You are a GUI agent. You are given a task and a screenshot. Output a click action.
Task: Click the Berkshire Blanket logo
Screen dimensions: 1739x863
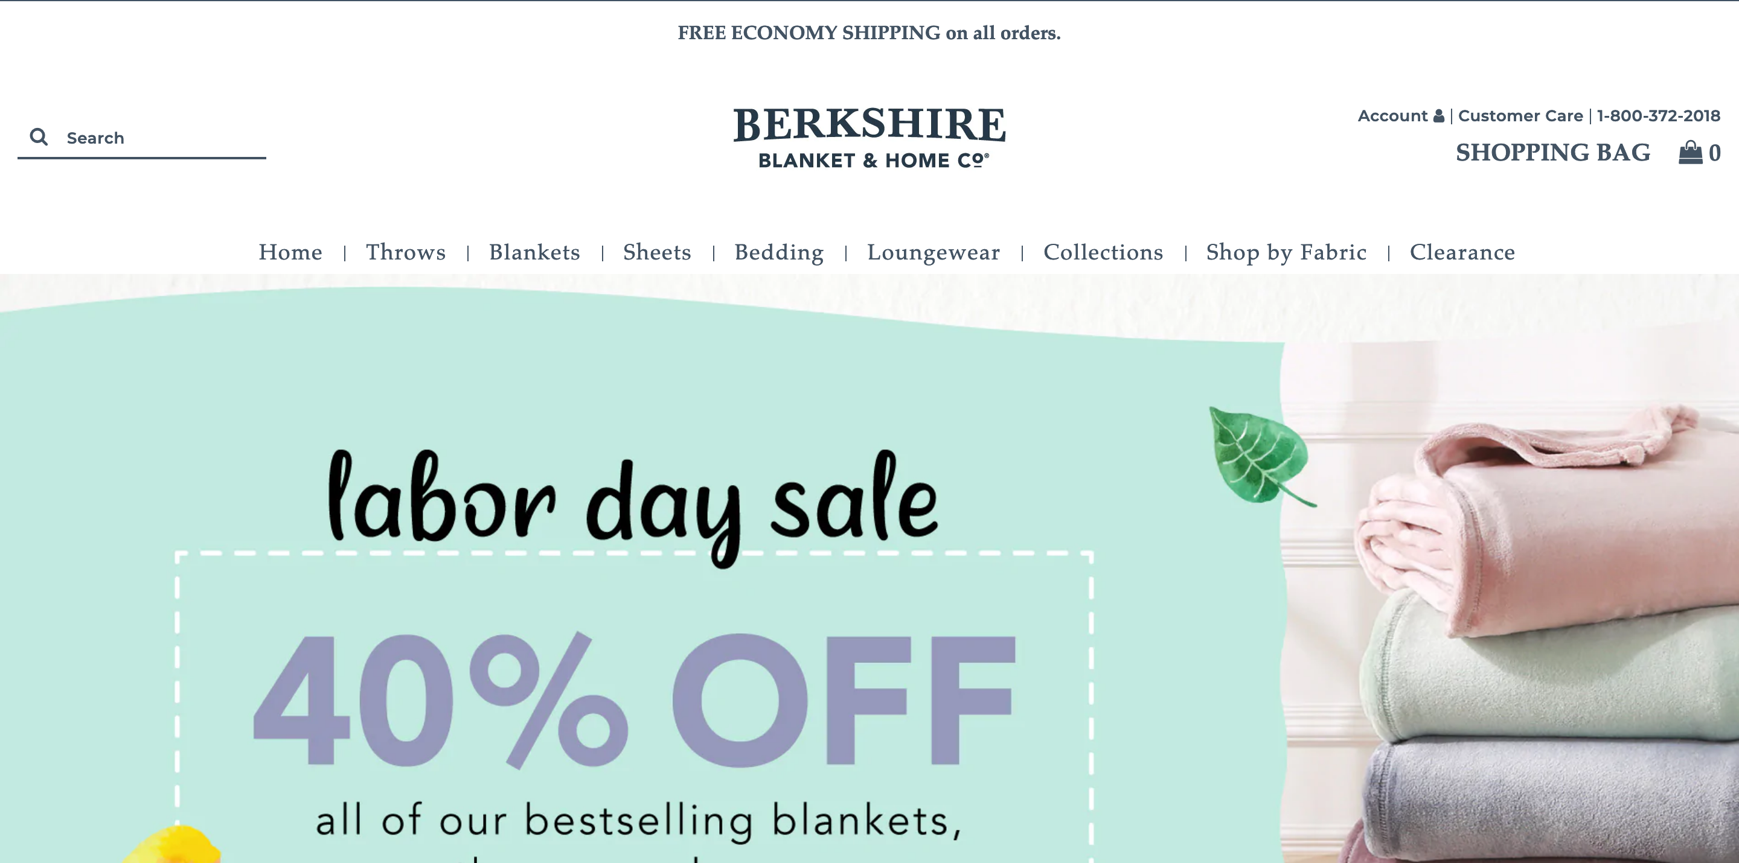click(x=869, y=137)
